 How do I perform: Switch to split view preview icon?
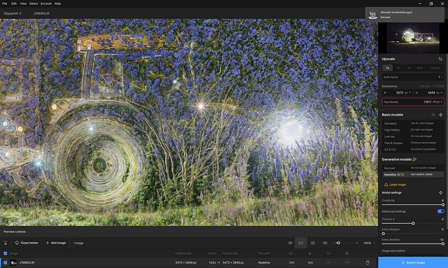point(313,243)
